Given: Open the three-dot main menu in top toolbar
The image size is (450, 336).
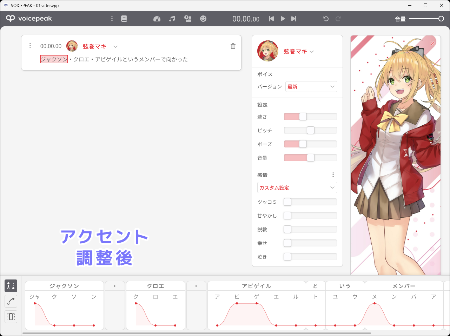Looking at the screenshot, I should click(112, 19).
